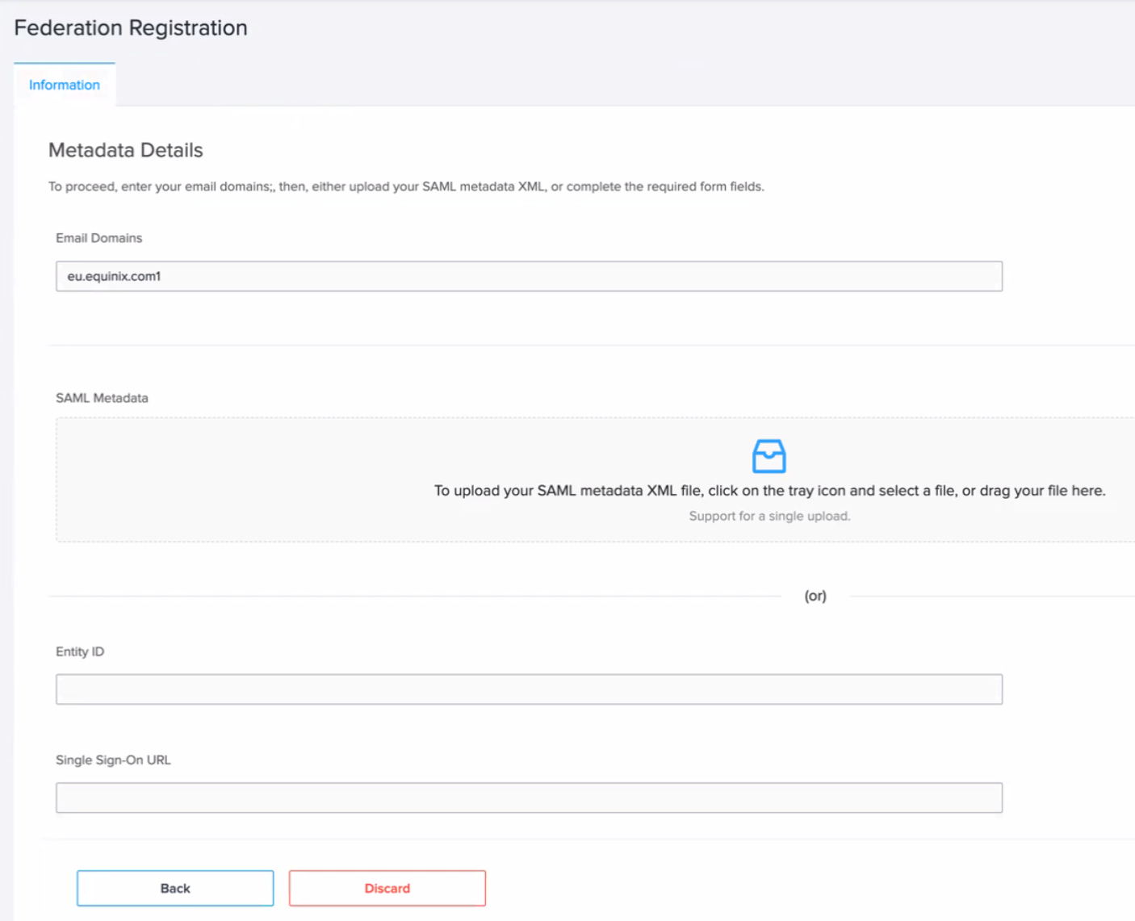Viewport: 1135px width, 921px height.
Task: Click the 'To upload your SAML metadata XML file' text
Action: 769,491
